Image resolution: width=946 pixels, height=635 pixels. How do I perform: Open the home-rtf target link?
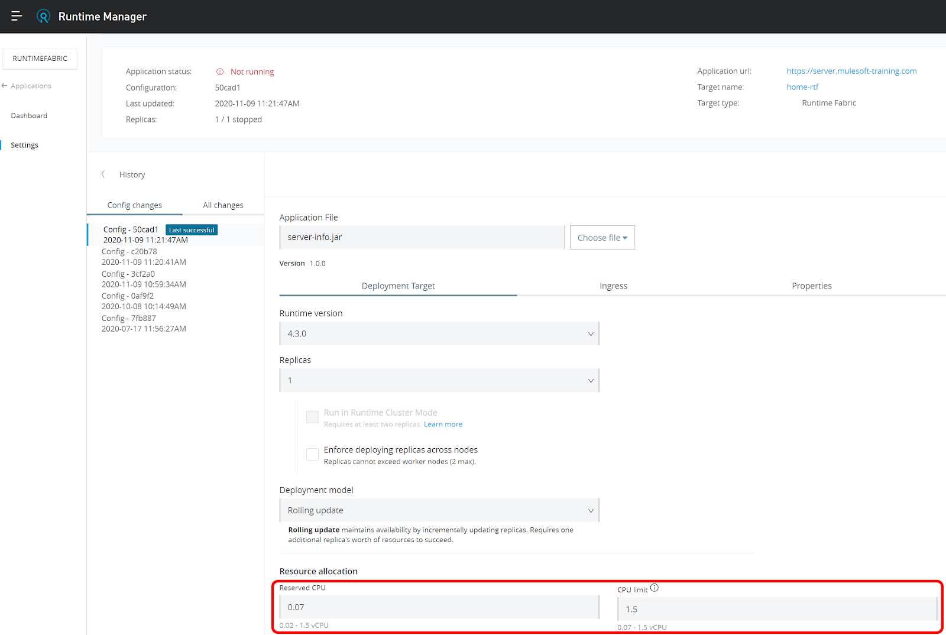(802, 86)
